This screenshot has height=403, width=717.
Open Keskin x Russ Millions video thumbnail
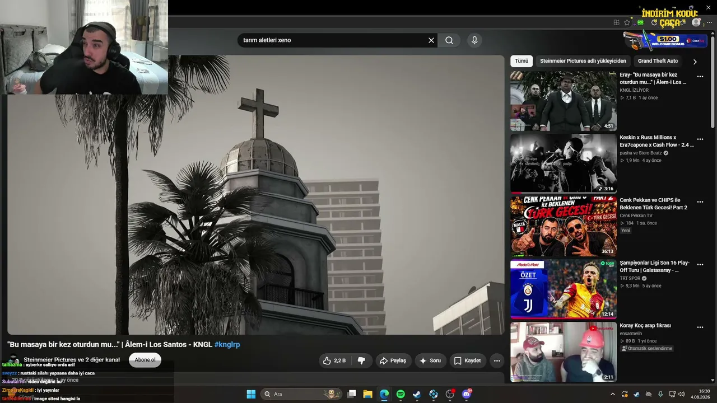click(x=564, y=163)
